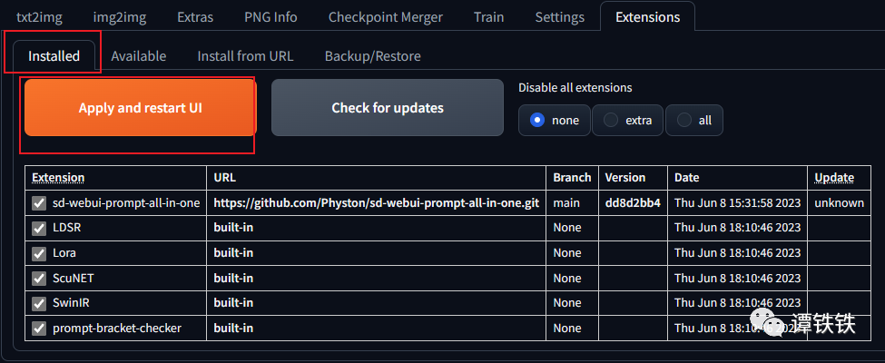Open the Checkpoint Merger tab
This screenshot has height=363, width=885.
tap(386, 17)
